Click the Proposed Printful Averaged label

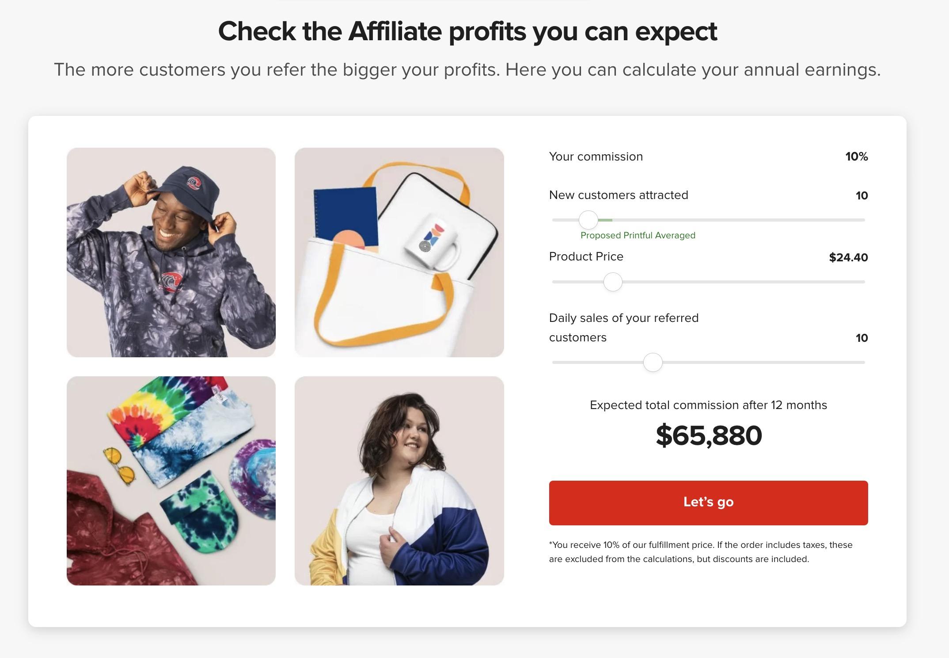(638, 235)
